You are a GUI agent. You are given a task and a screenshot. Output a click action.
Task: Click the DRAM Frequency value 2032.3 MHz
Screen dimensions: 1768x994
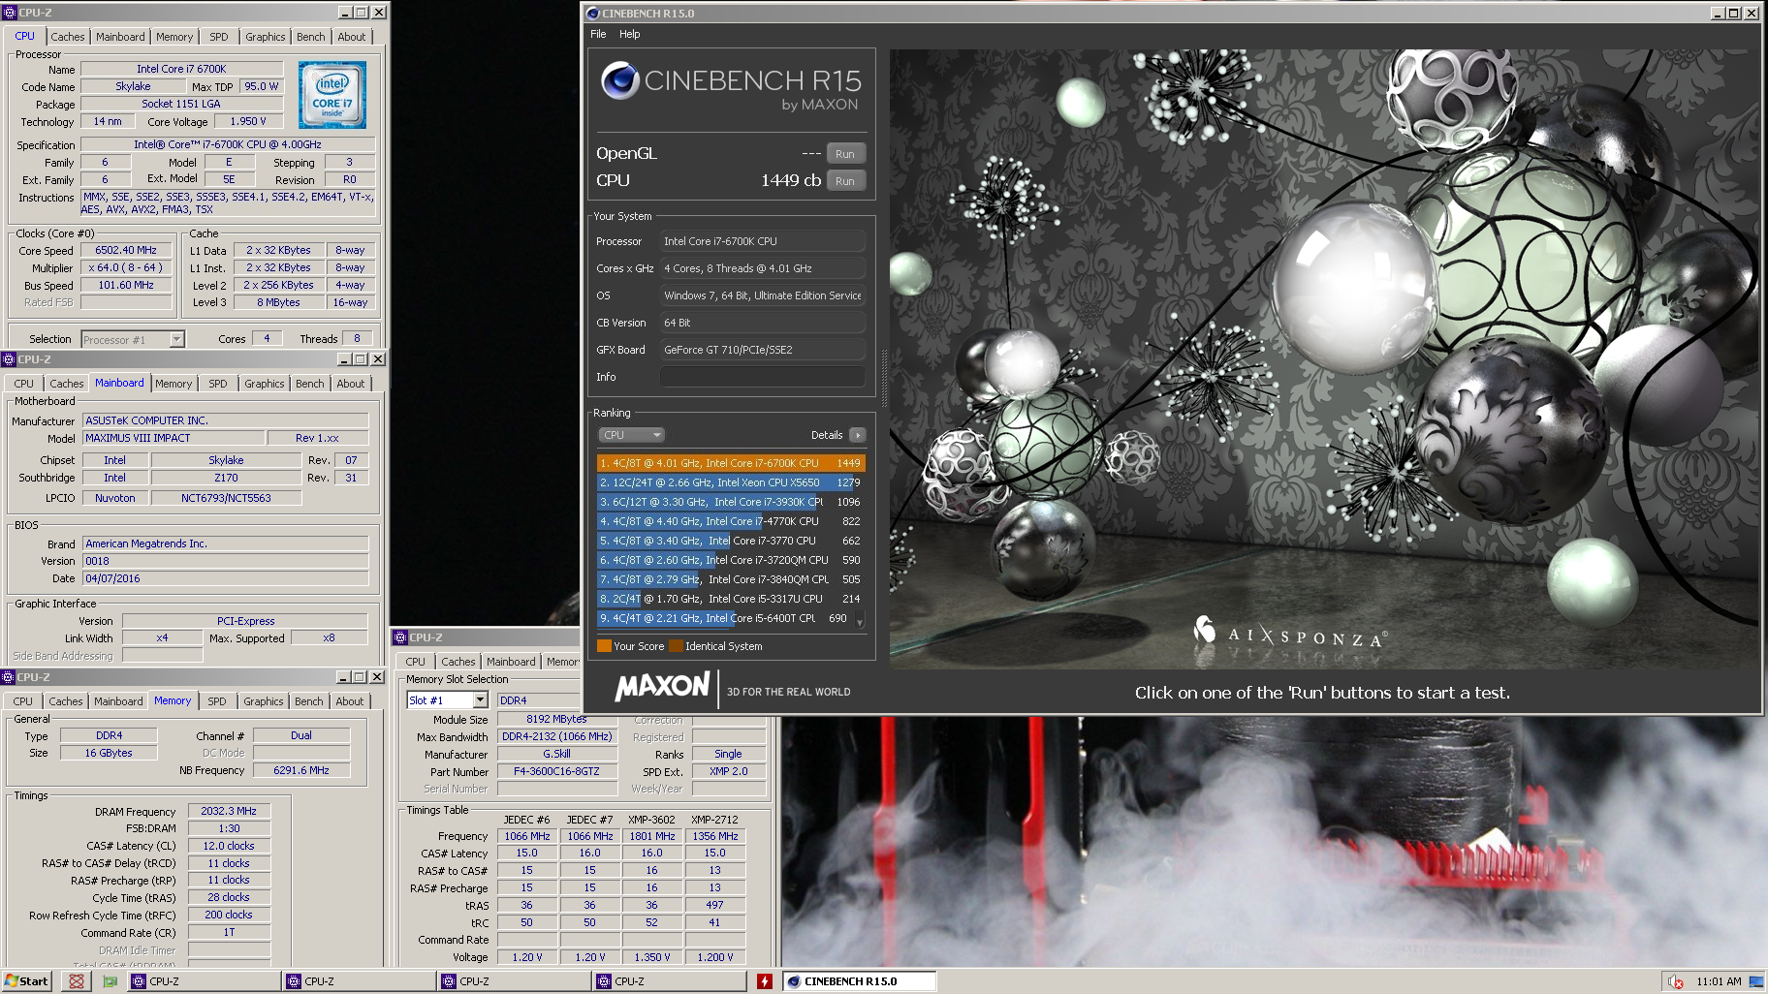tap(229, 811)
